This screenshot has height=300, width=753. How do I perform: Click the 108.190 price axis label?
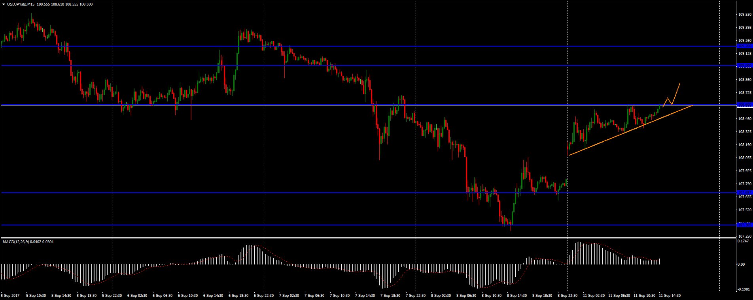coord(744,145)
